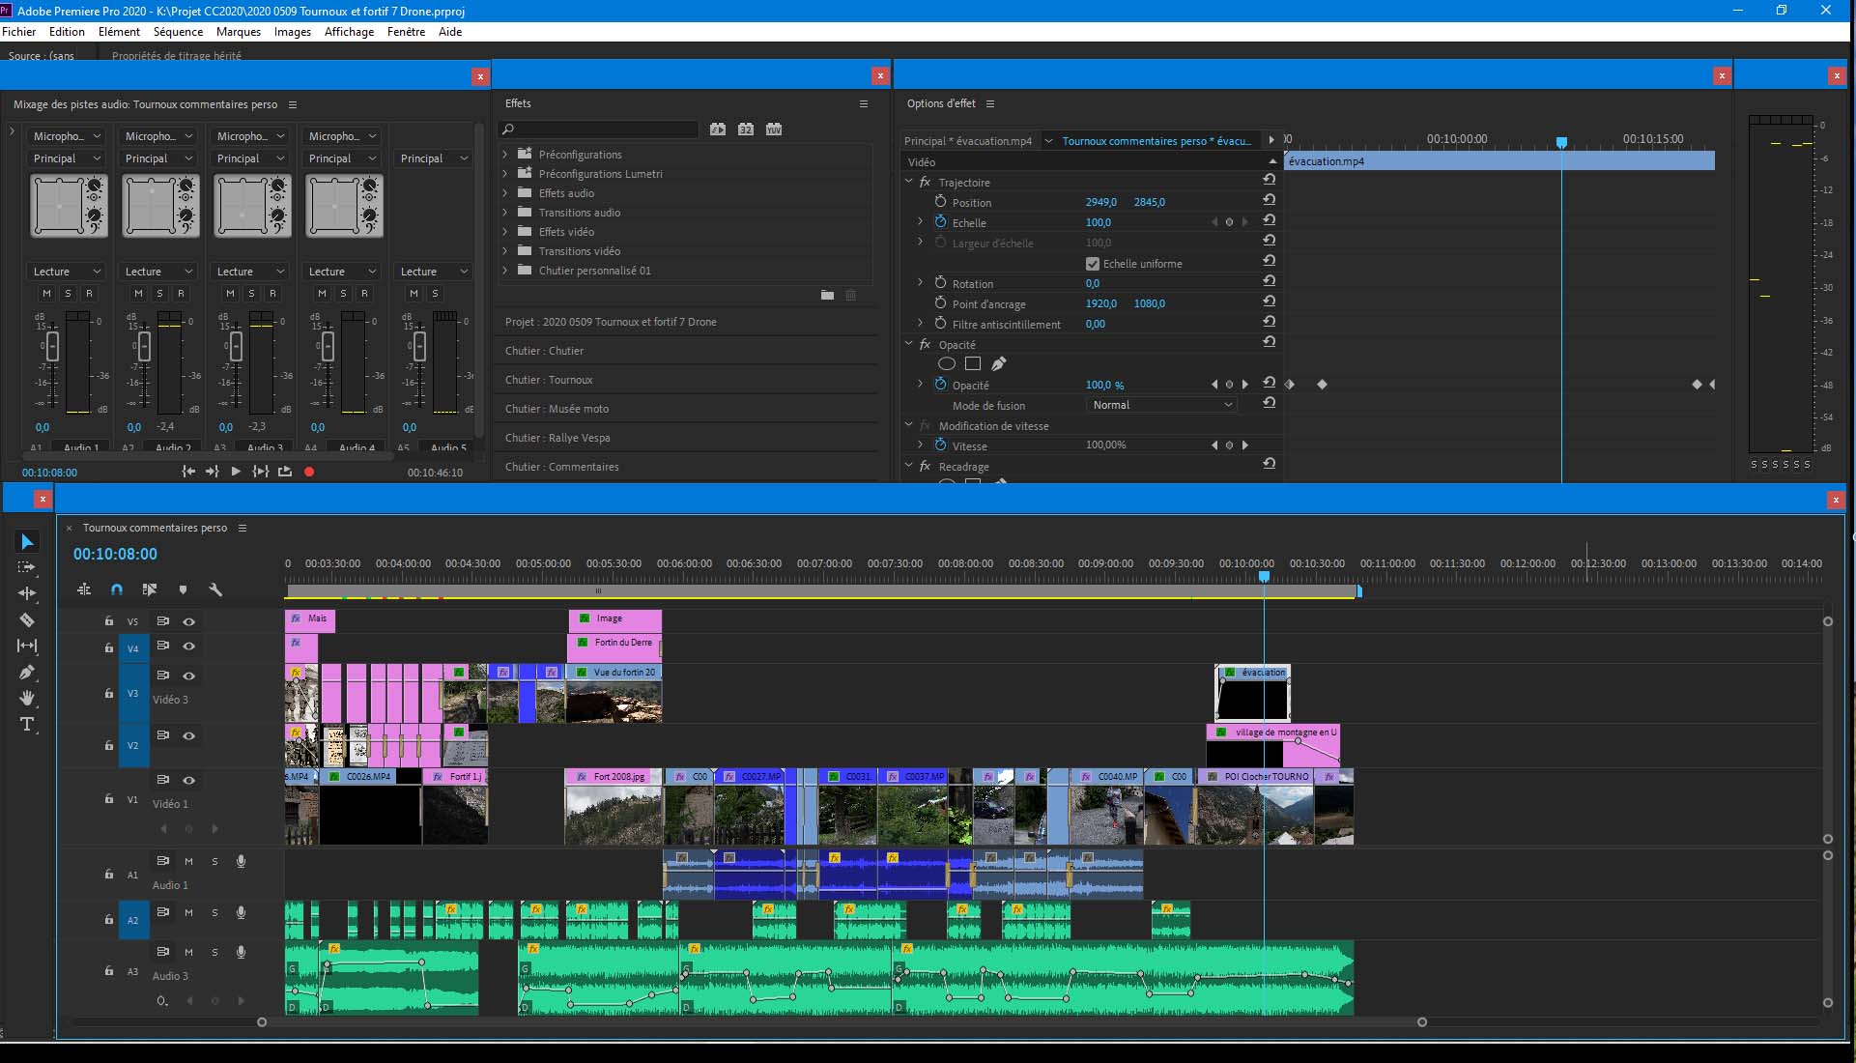Click the Export/loop icon in audio mixer

click(x=285, y=472)
